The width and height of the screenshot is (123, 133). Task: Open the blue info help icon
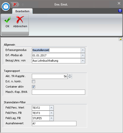coord(120,11)
